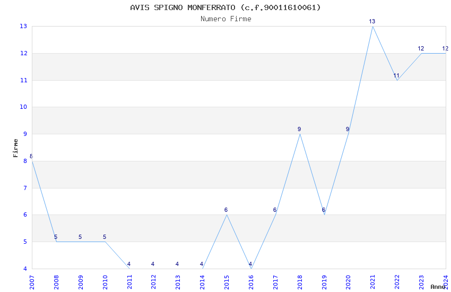
Task: Pick the 2019 x-axis label
Action: coord(324,282)
